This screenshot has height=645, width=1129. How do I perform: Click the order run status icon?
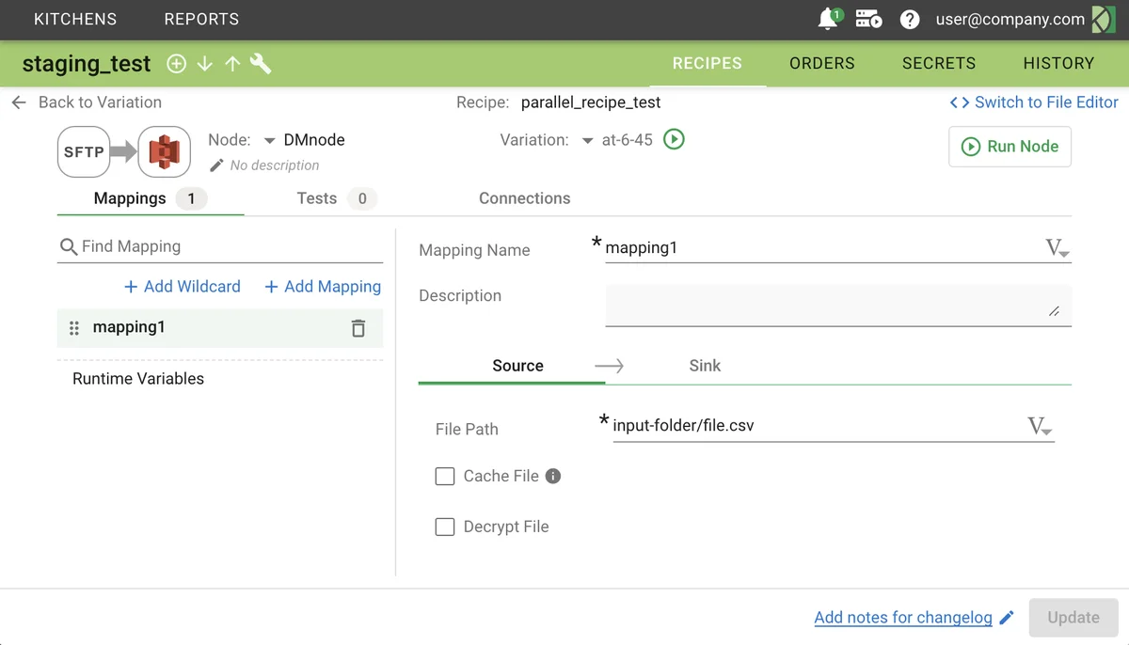[867, 19]
